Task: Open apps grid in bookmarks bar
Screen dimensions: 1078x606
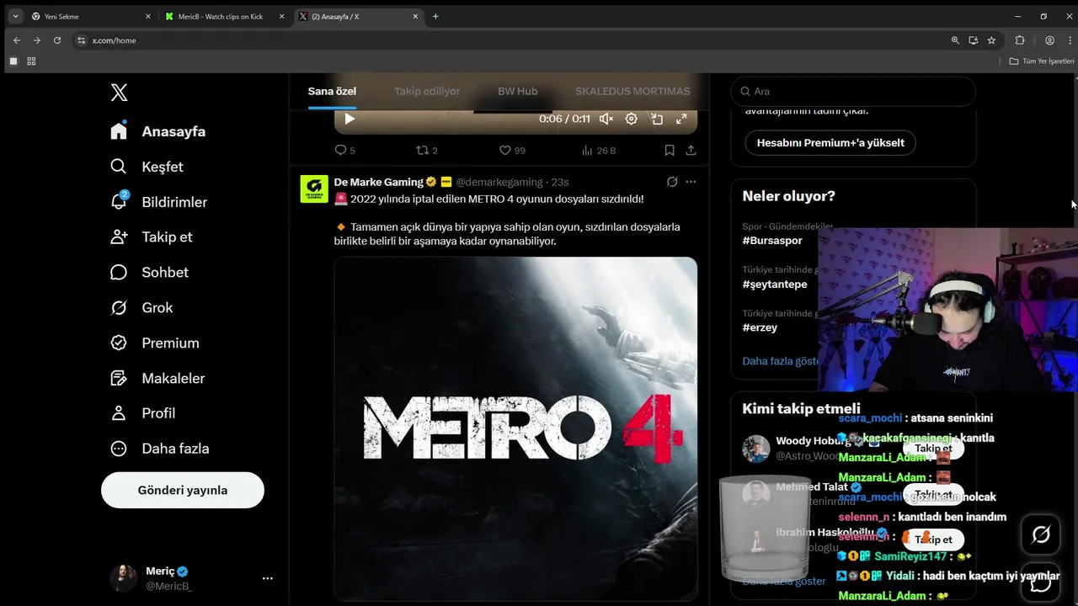Action: coord(31,61)
